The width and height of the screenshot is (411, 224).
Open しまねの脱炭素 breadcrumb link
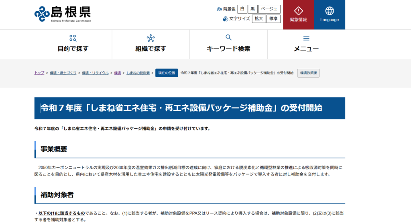(x=138, y=73)
